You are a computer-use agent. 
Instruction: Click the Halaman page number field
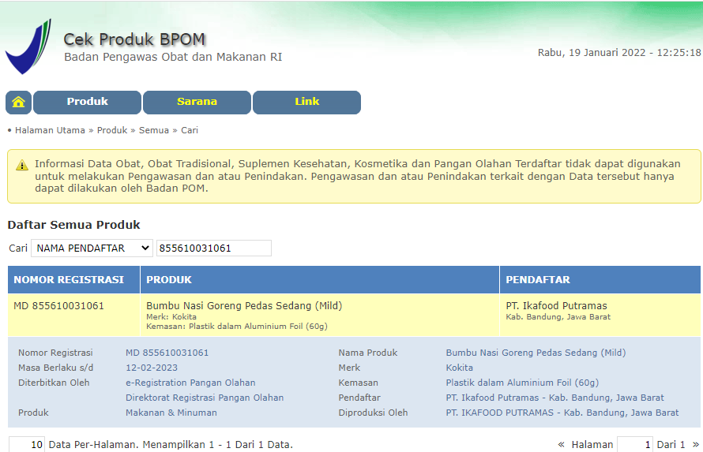pyautogui.click(x=635, y=444)
